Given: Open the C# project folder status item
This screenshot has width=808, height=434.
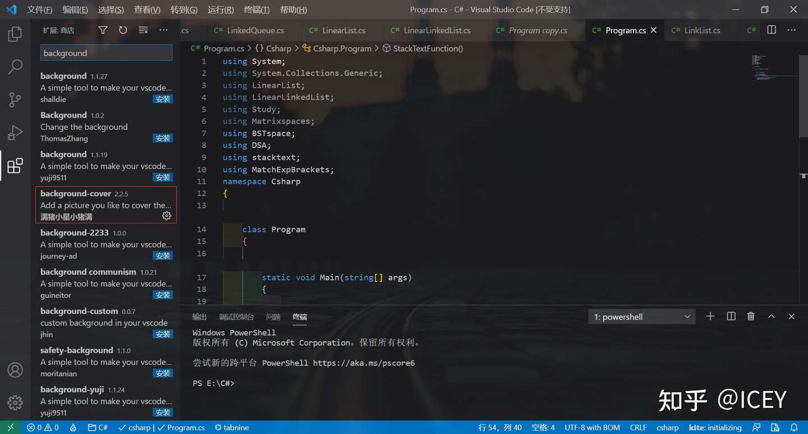Looking at the screenshot, I should click(98, 427).
